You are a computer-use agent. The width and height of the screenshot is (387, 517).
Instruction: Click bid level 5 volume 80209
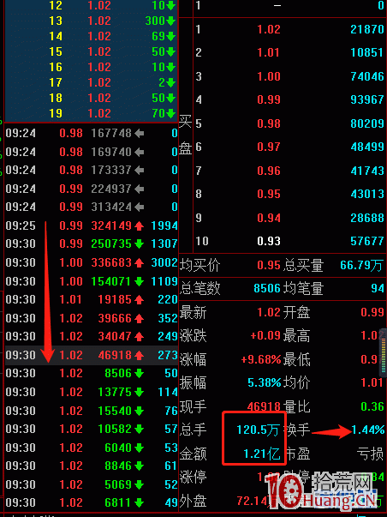tap(367, 124)
